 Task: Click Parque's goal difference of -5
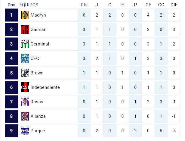(x=174, y=131)
